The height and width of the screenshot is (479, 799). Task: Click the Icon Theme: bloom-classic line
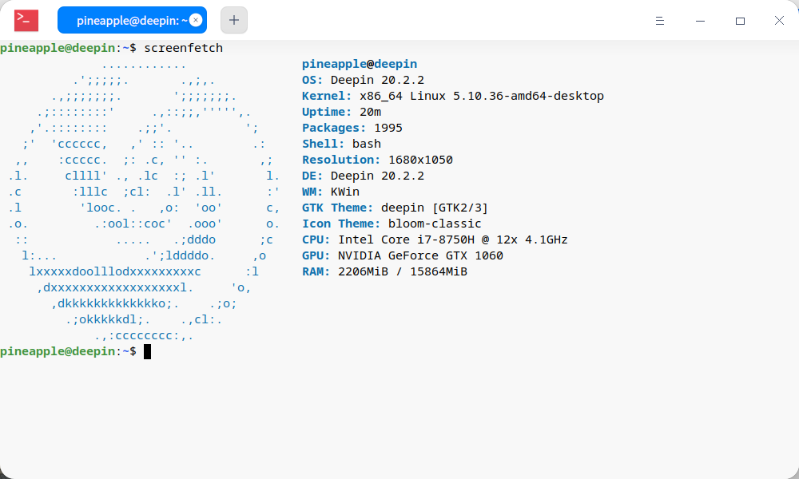point(392,224)
